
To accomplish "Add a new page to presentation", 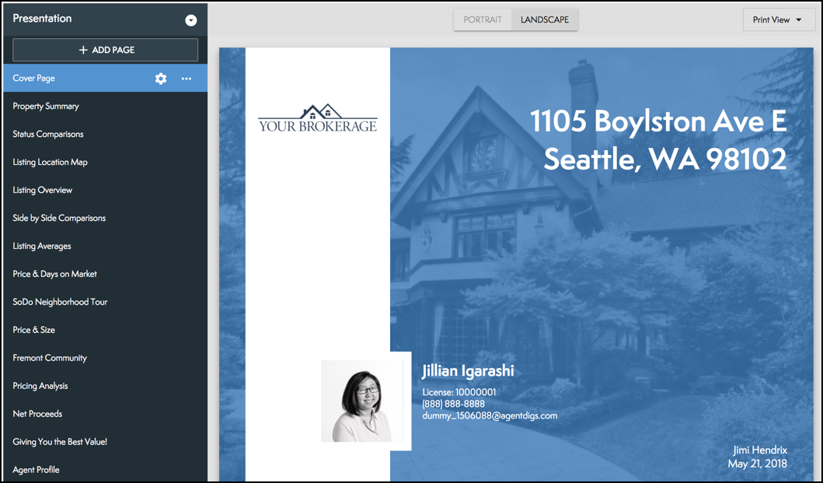I will (x=106, y=50).
